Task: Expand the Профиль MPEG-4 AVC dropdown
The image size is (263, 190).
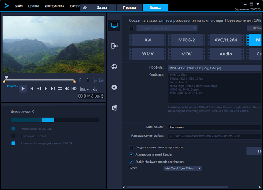Action: click(x=214, y=68)
